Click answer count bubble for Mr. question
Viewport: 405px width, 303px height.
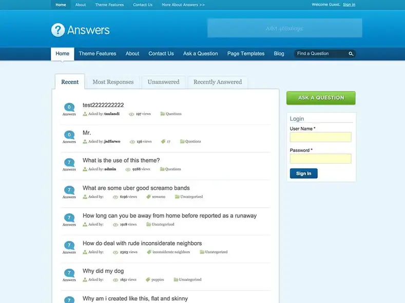click(x=69, y=135)
